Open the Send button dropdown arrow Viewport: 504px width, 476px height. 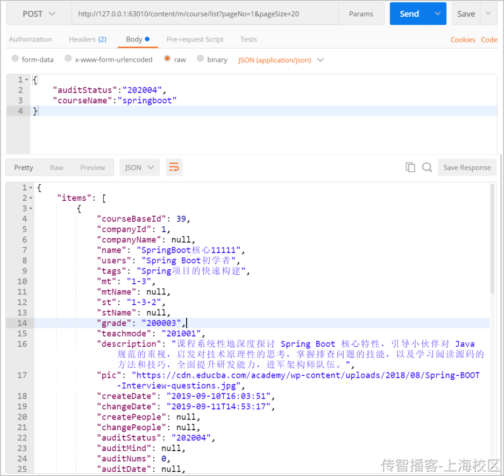coord(437,14)
